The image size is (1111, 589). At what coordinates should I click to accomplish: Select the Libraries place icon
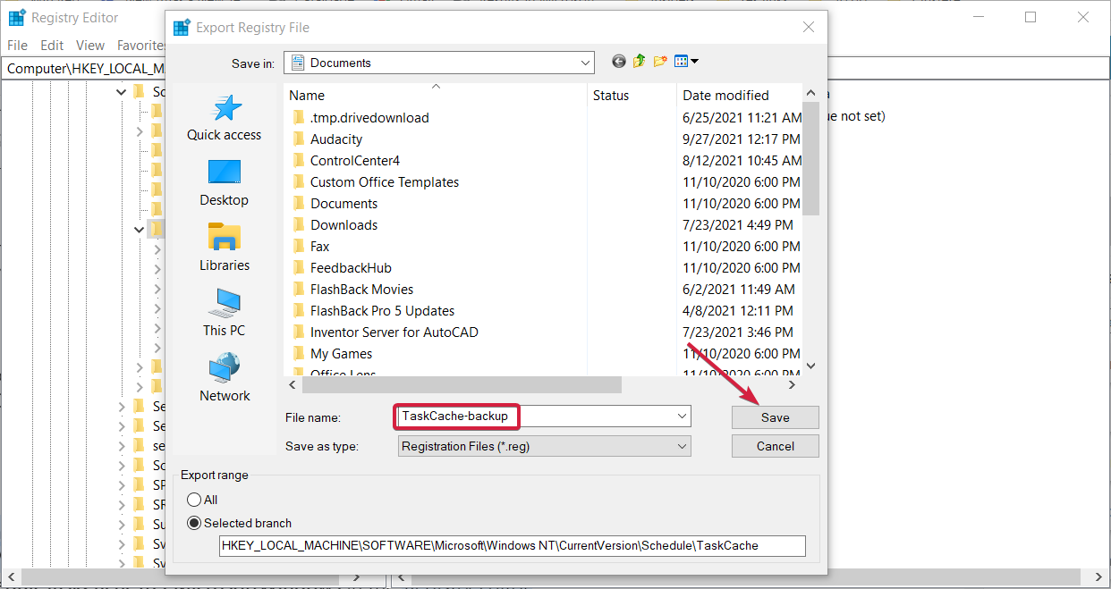pyautogui.click(x=225, y=238)
